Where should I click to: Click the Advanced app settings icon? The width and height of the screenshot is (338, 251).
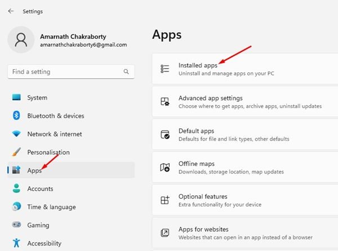tap(165, 102)
